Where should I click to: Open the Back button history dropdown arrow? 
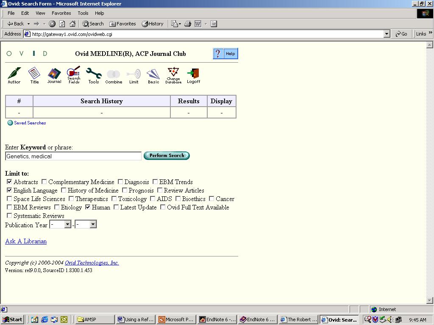click(x=28, y=24)
